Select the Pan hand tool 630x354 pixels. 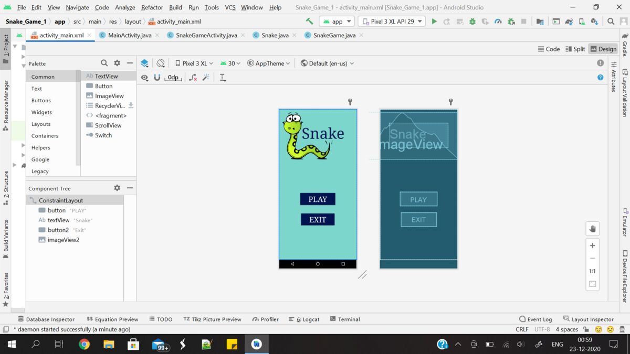point(592,229)
